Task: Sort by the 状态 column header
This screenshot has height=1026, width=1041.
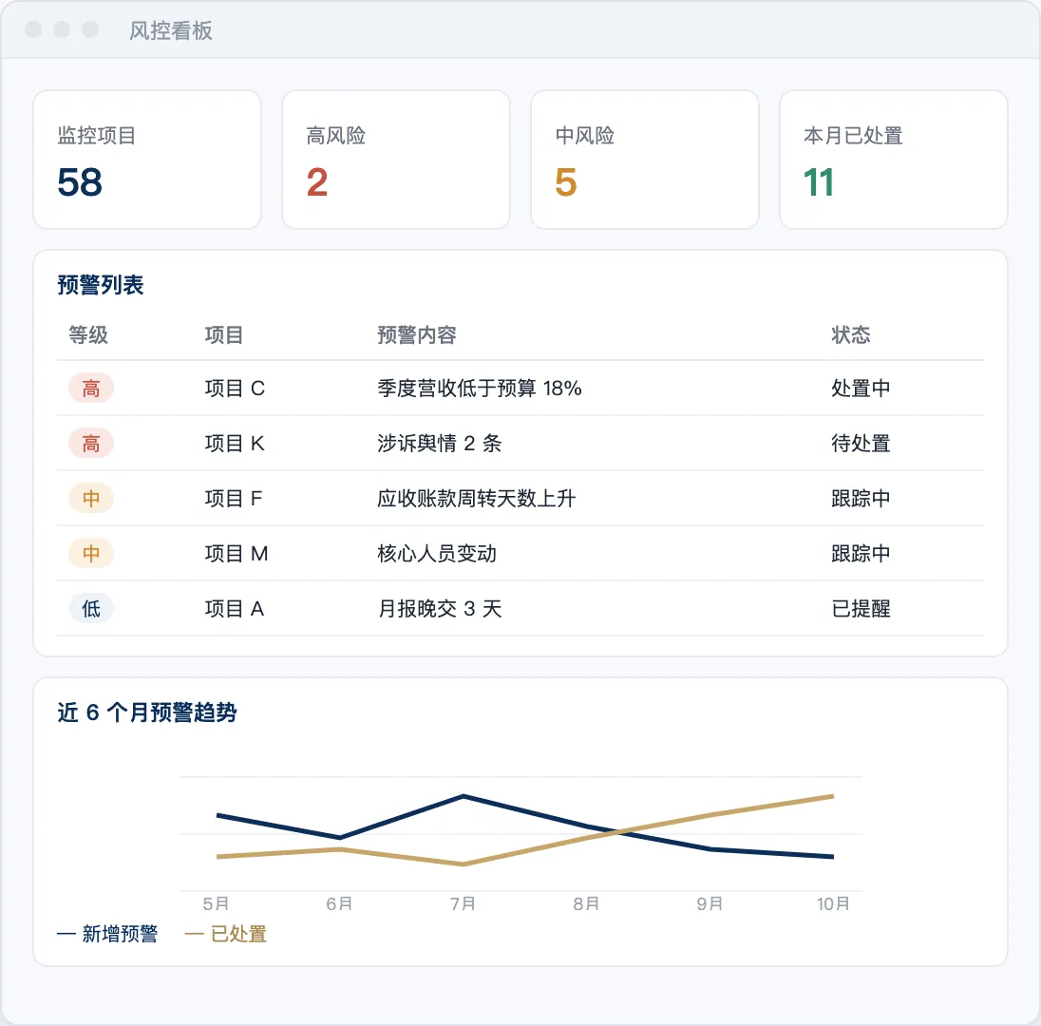Action: coord(850,334)
